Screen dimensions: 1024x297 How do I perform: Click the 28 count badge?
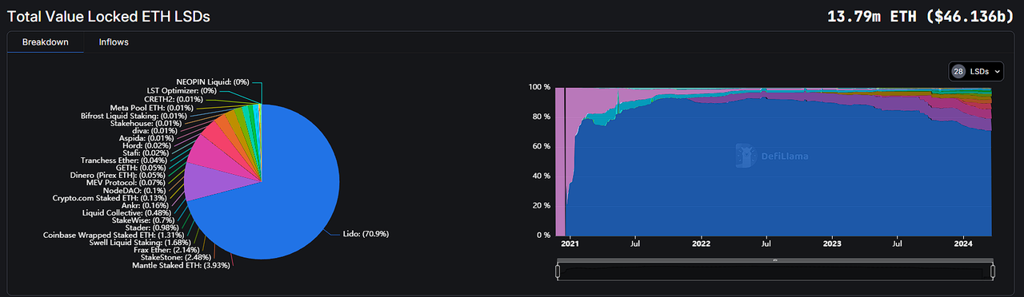(958, 71)
